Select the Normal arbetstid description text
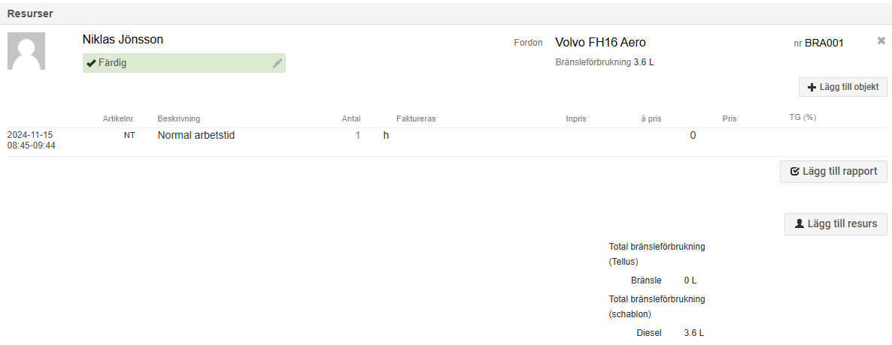The height and width of the screenshot is (345, 892). pos(196,136)
